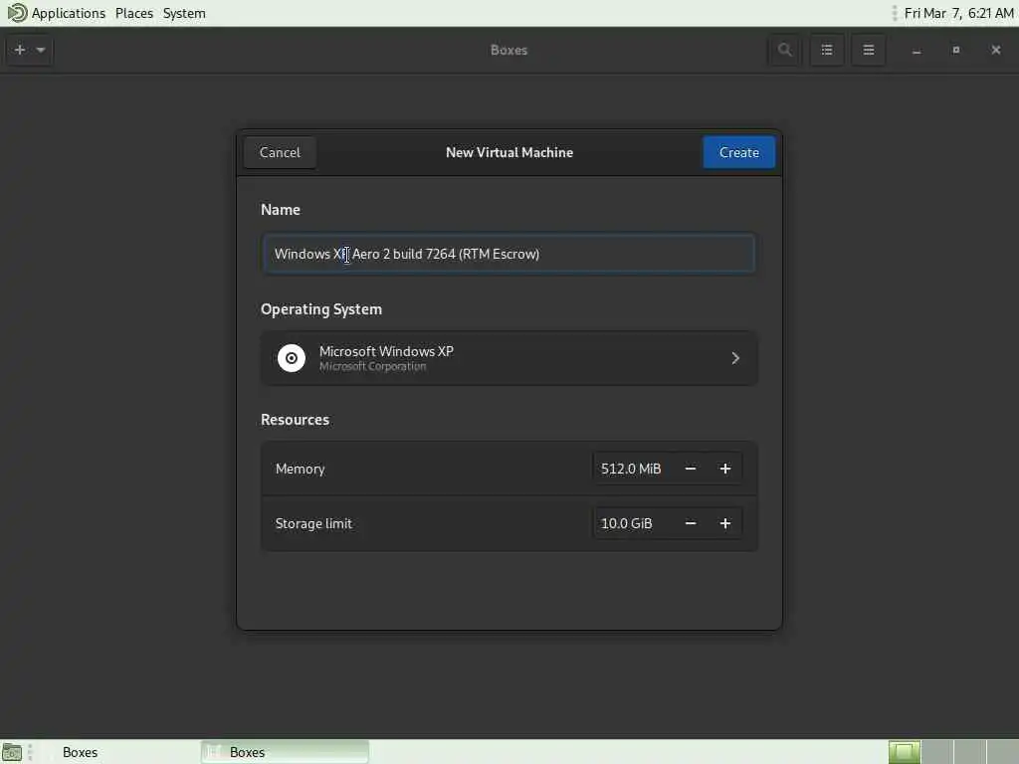Open the dropdown arrow beside the plus button
This screenshot has height=764, width=1019.
(40, 50)
